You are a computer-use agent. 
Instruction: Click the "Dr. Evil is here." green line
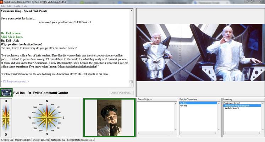(x=11, y=33)
